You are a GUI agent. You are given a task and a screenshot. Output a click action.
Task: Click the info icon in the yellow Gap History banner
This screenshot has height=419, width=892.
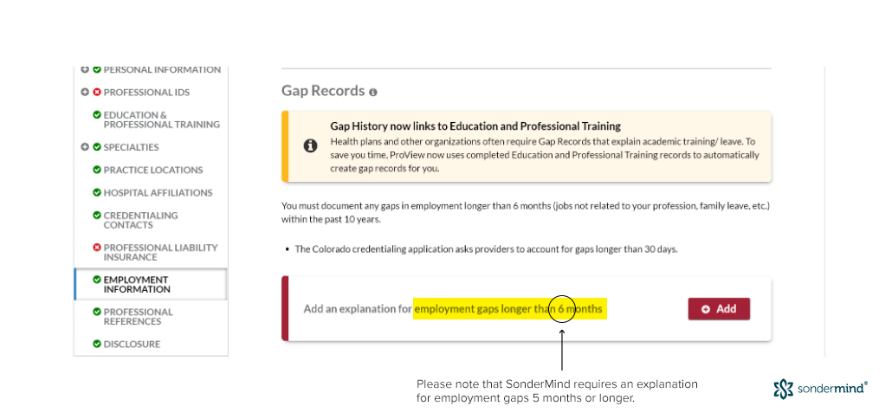[x=310, y=146]
